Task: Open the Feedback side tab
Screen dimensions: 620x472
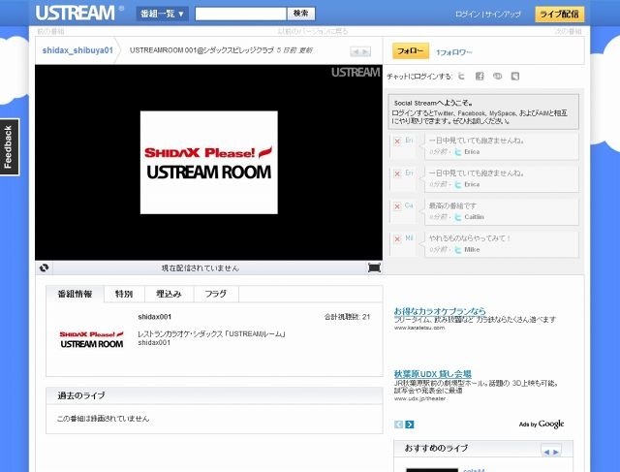Action: (x=9, y=146)
